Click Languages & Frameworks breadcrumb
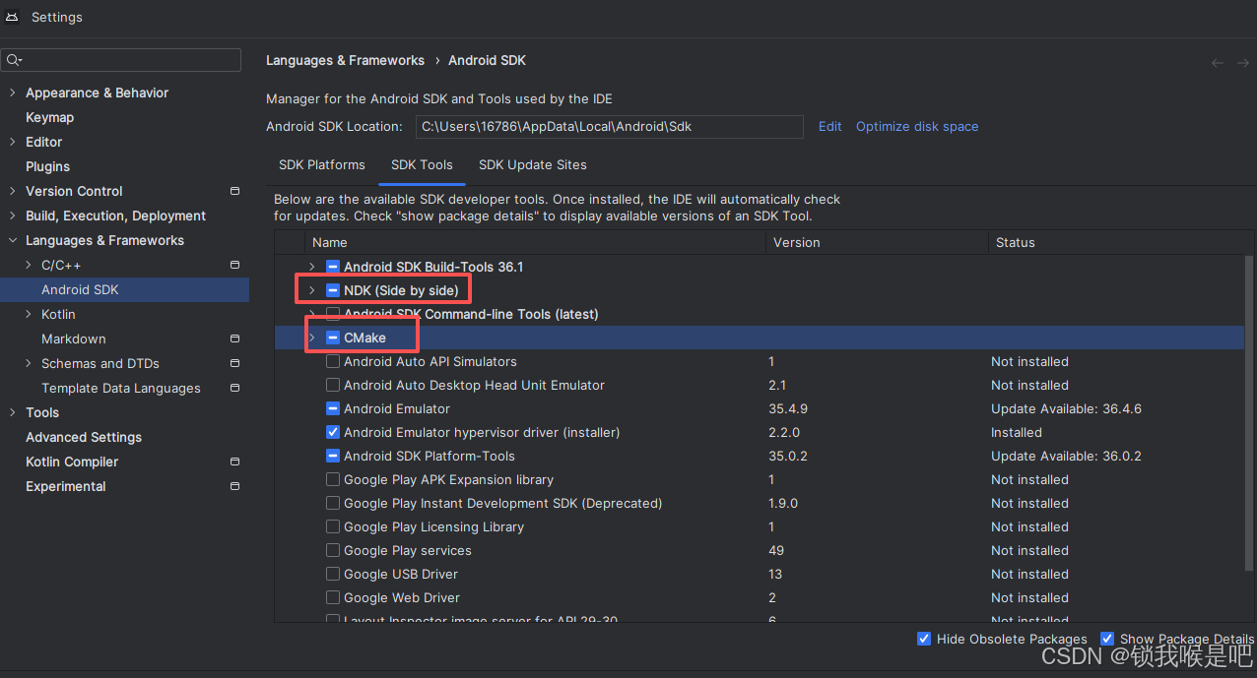This screenshot has height=678, width=1257. [x=345, y=60]
